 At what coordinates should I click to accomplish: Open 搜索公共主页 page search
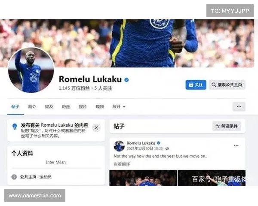pos(227,85)
